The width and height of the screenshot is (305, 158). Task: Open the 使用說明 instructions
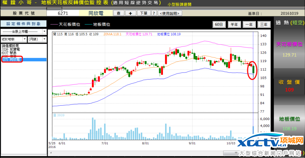[x=170, y=13]
